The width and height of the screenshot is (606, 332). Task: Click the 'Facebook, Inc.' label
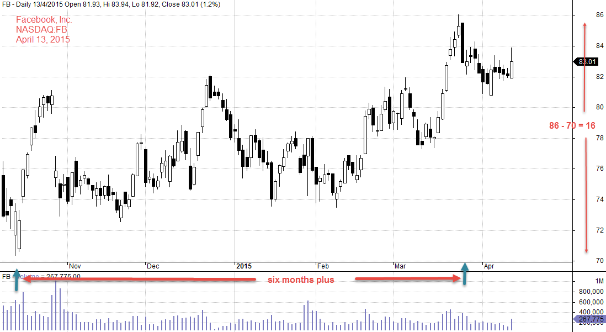[44, 20]
